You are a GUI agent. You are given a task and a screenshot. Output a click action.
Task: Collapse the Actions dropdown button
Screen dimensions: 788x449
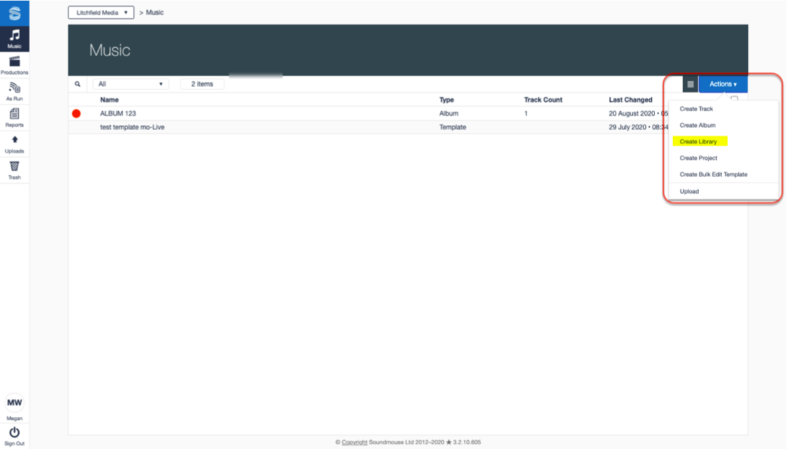(x=722, y=84)
